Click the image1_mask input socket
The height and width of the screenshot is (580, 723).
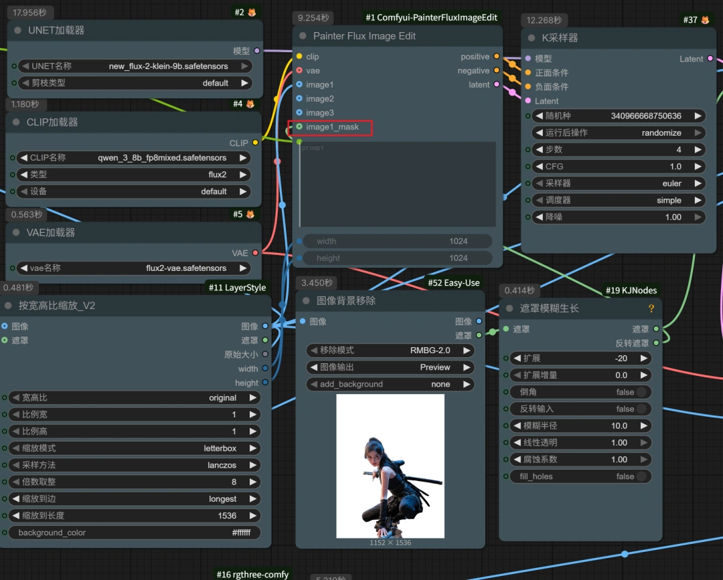pyautogui.click(x=299, y=126)
